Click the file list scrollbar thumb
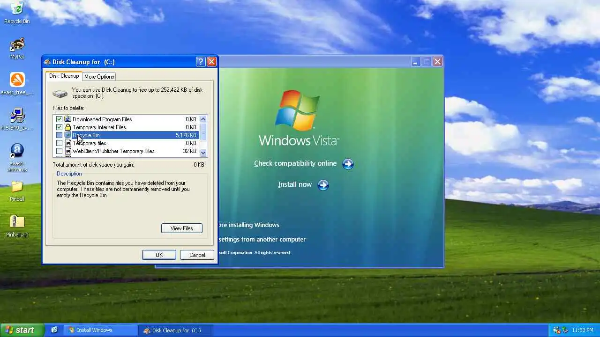The height and width of the screenshot is (337, 600). (x=203, y=131)
